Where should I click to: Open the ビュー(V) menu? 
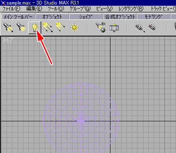point(104,9)
